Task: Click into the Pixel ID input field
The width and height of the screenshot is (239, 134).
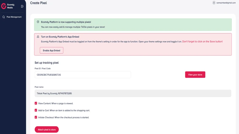Action: (83, 75)
